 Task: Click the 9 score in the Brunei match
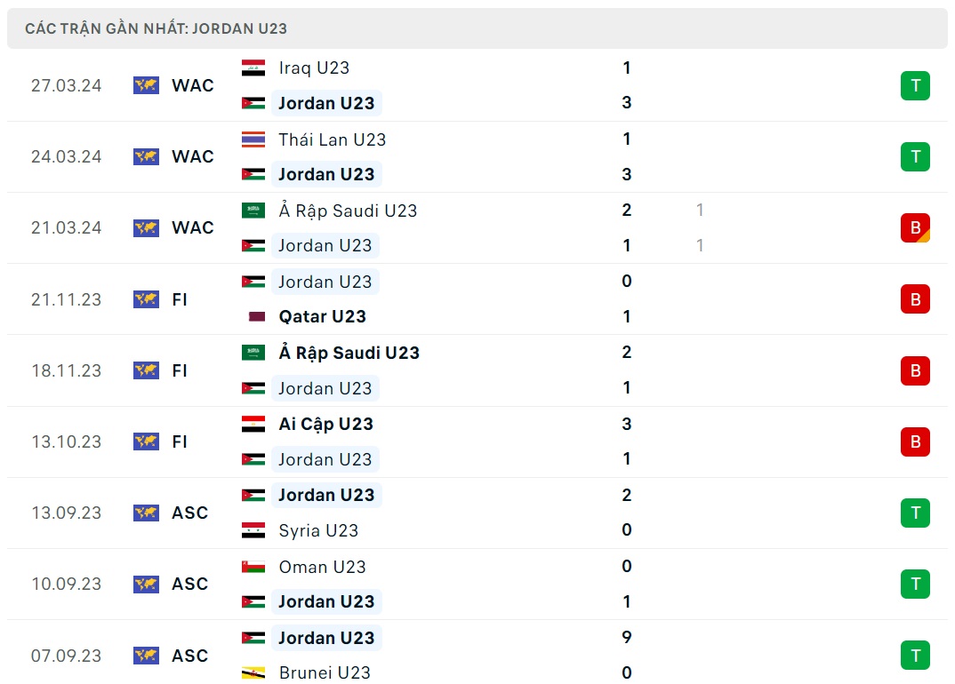pos(627,637)
